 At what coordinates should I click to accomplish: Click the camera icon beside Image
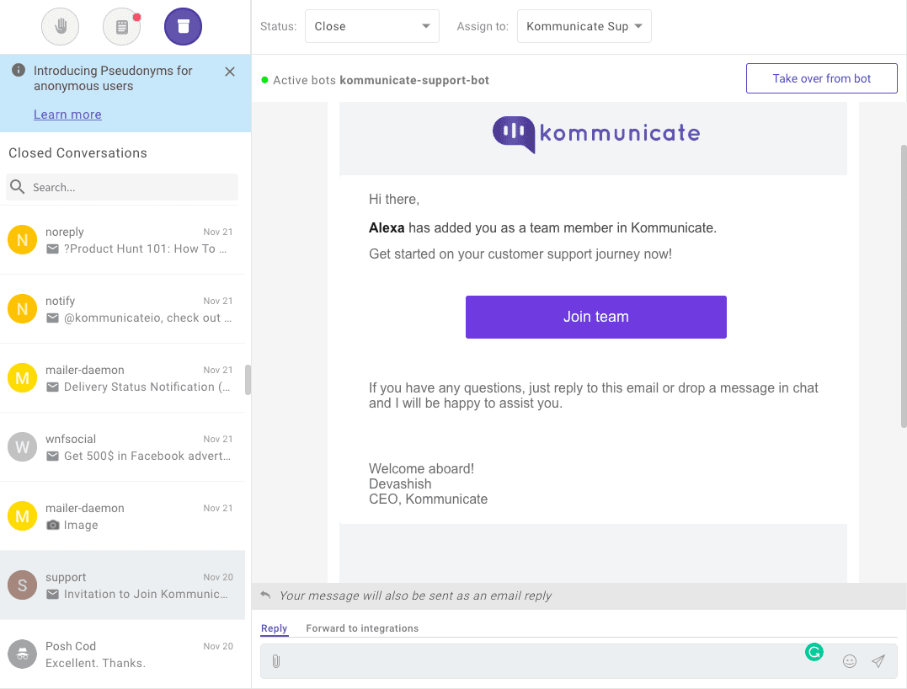click(53, 526)
